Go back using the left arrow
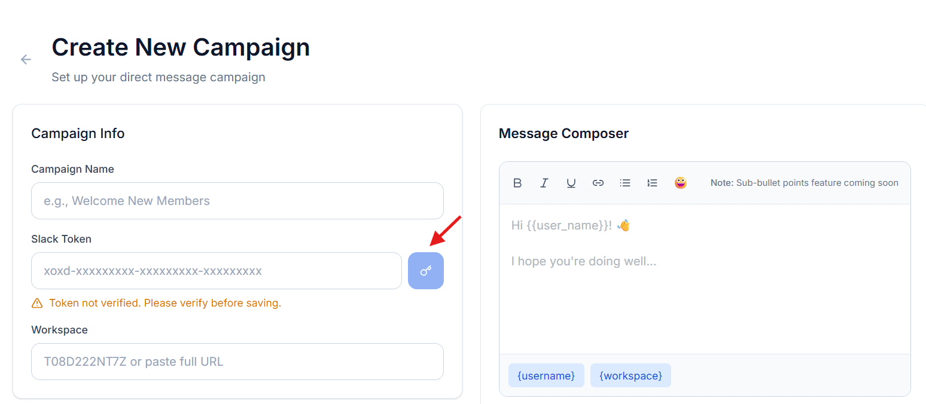The height and width of the screenshot is (404, 926). coord(26,59)
